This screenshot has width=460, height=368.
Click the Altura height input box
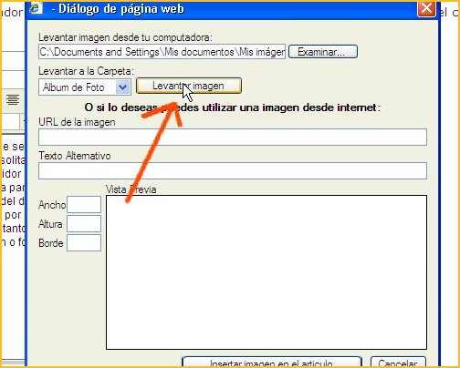(84, 223)
